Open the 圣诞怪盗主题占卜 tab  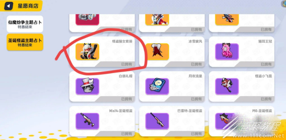(x=25, y=42)
